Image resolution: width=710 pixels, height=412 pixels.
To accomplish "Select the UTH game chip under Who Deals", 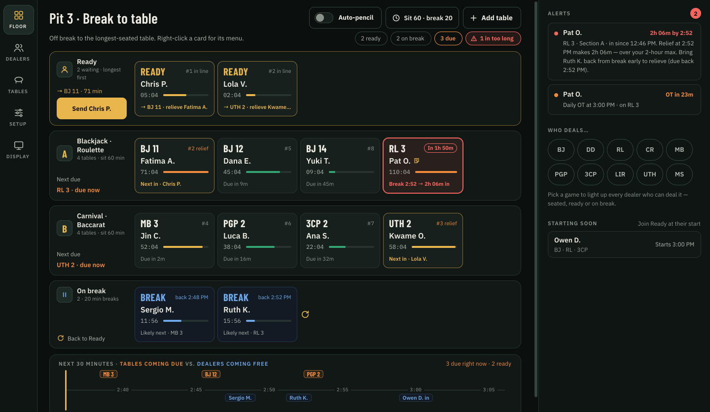I will pos(650,174).
